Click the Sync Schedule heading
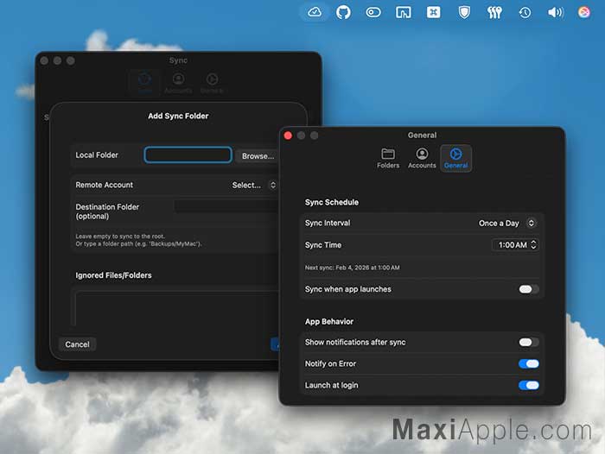Viewport: 605px width, 454px height. [x=331, y=202]
